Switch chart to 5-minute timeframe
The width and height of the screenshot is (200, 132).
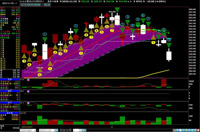click(25, 5)
